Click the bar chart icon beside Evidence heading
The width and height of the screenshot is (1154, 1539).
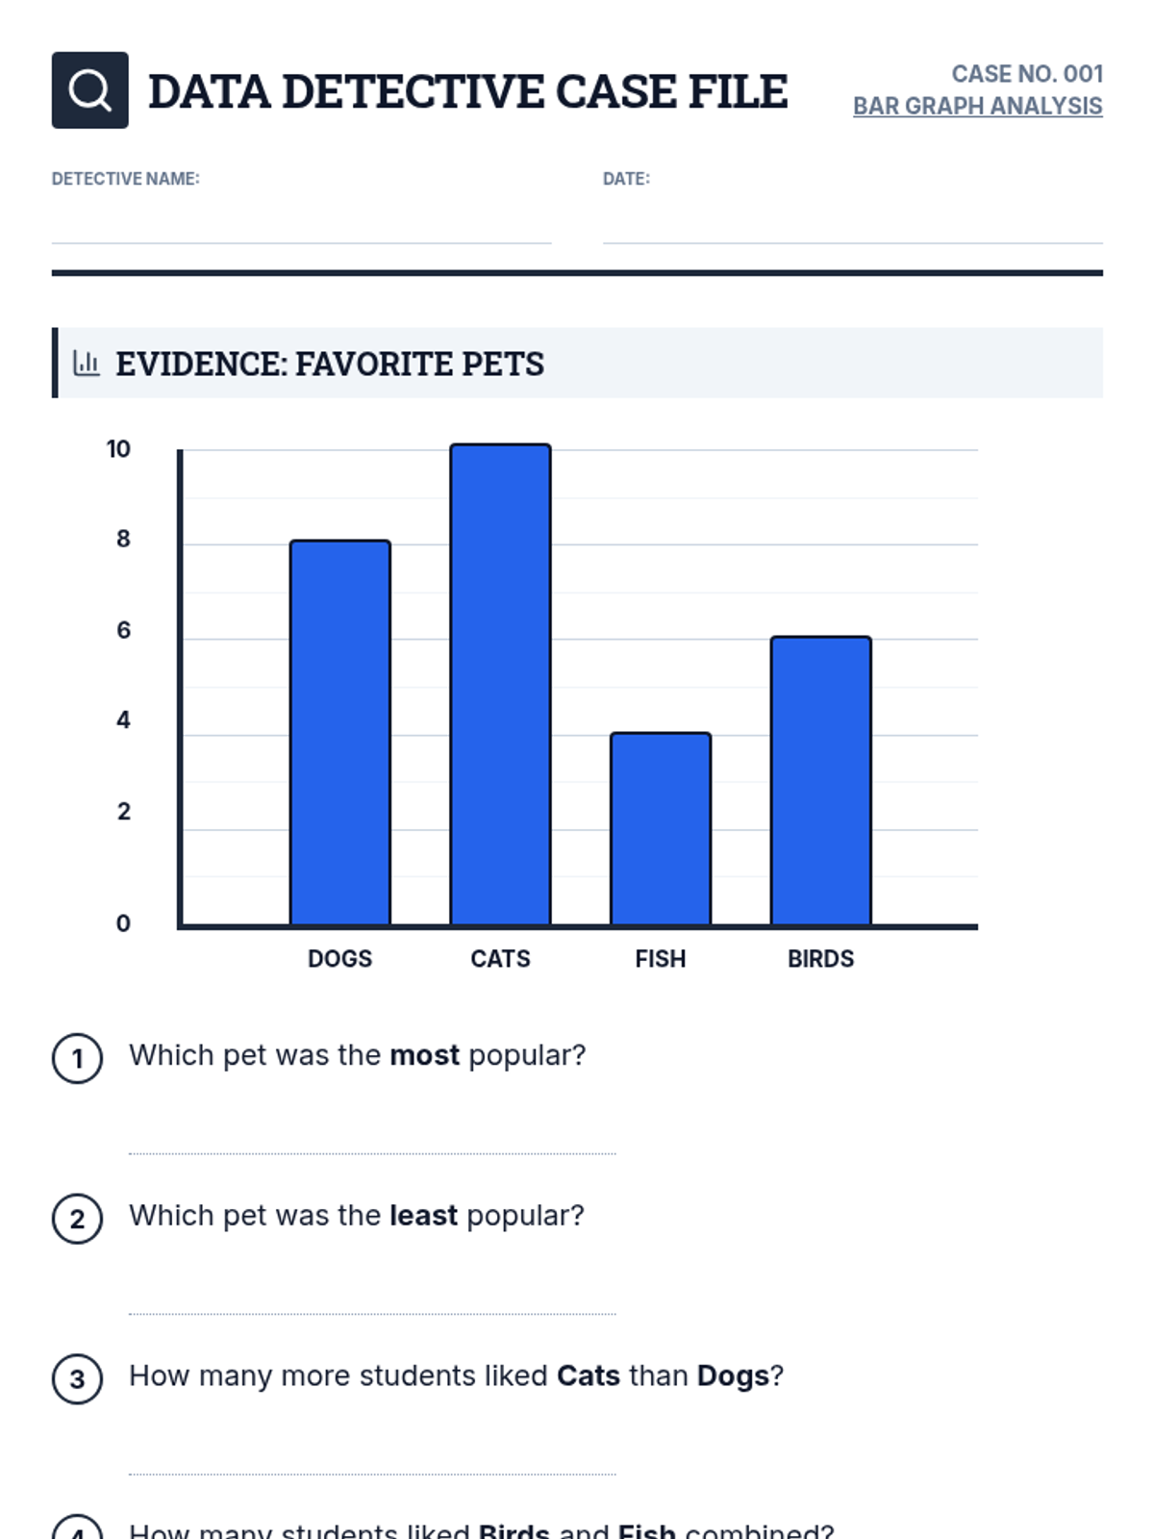click(x=87, y=363)
